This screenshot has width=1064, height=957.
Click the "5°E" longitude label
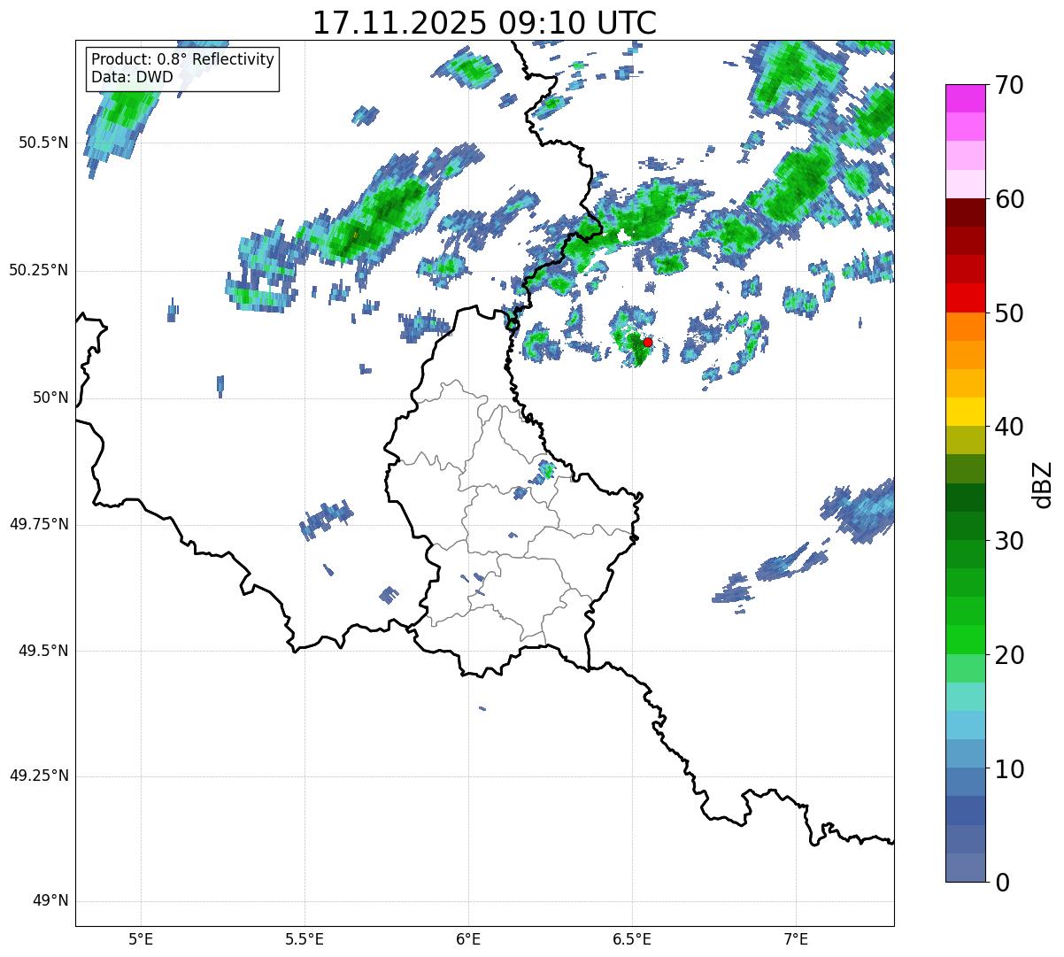coord(141,939)
